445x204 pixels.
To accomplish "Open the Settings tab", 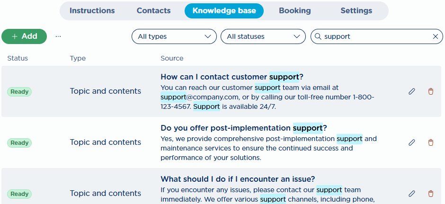I will pos(356,11).
